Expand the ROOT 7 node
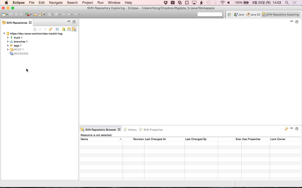Image resolution: width=302 pixels, height=188 pixels. click(8, 50)
